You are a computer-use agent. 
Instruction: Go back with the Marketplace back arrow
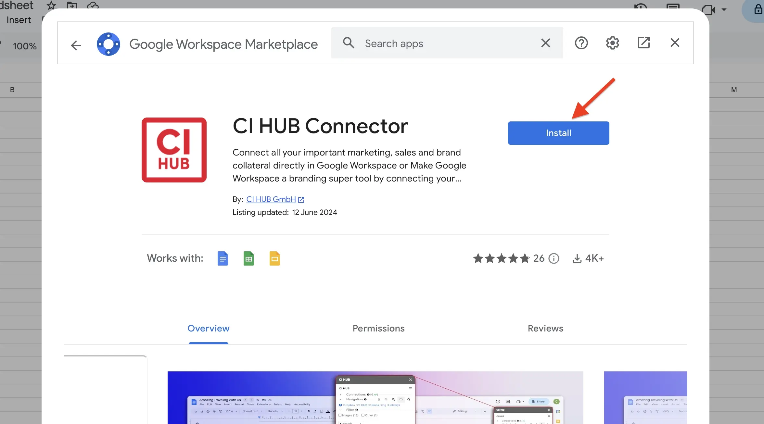[76, 45]
